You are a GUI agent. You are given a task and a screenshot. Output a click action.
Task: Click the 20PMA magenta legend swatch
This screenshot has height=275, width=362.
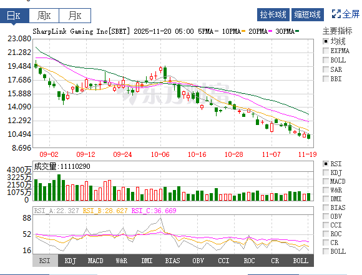270,31
